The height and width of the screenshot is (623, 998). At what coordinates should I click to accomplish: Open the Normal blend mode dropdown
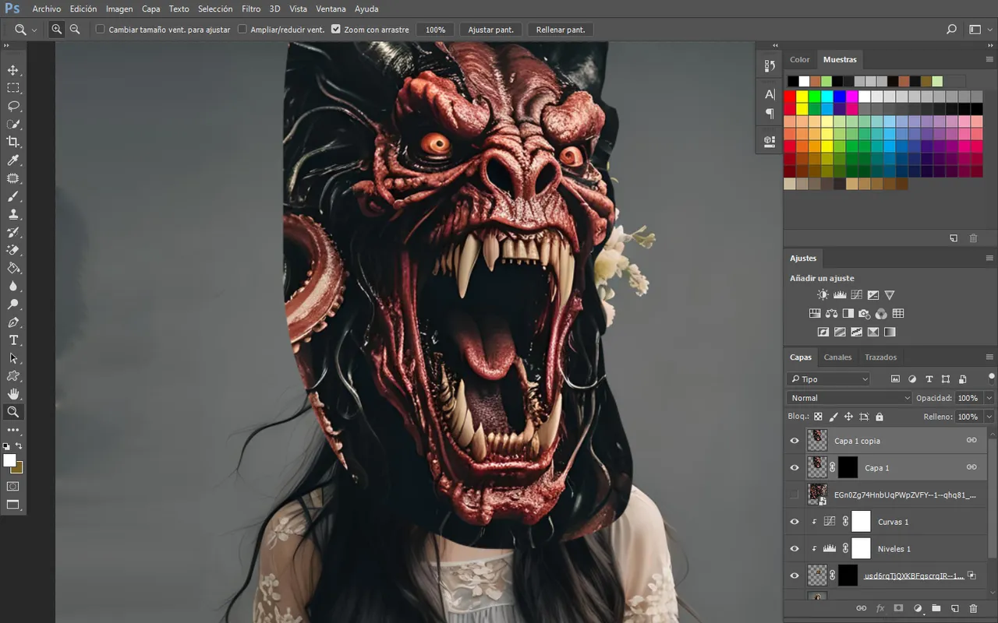[849, 398]
